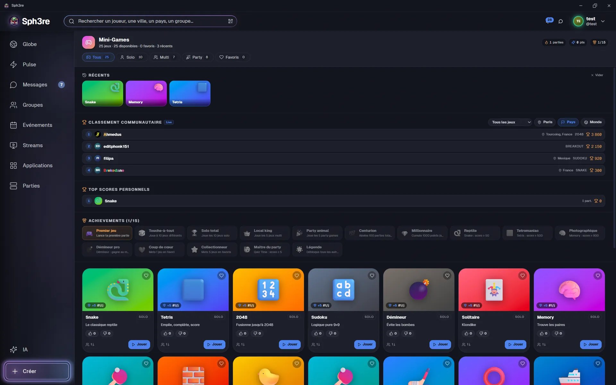Favorite the Démineur game heart
Screen dimensions: 616x385
447,276
